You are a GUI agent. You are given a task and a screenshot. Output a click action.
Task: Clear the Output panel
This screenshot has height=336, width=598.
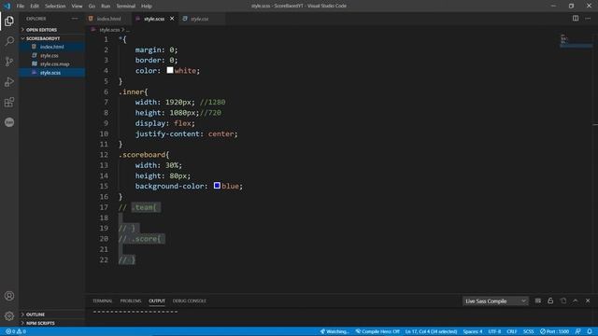pos(538,301)
